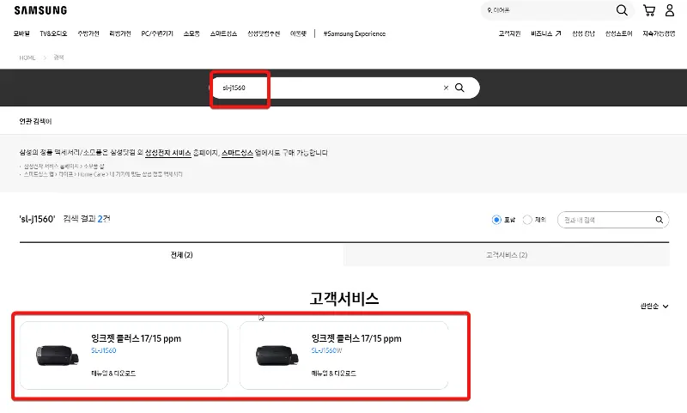Viewport: 687px width, 413px height.
Task: Click the magnifier in the 결과 내 검색 field
Action: pos(659,220)
